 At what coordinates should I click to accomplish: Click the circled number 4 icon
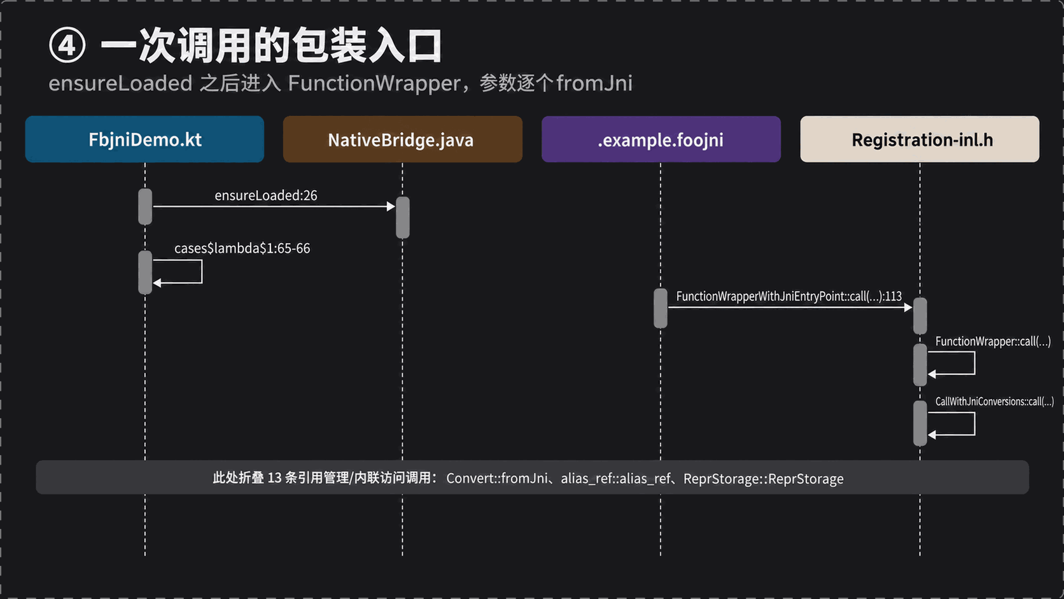(67, 46)
